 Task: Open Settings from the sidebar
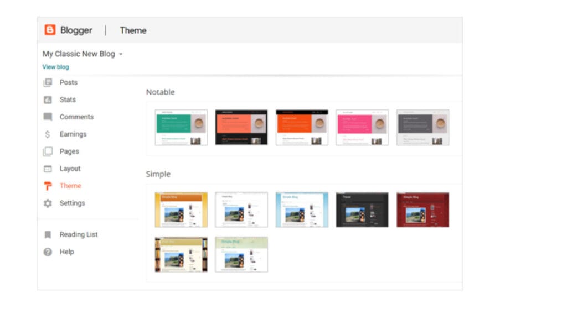point(73,203)
